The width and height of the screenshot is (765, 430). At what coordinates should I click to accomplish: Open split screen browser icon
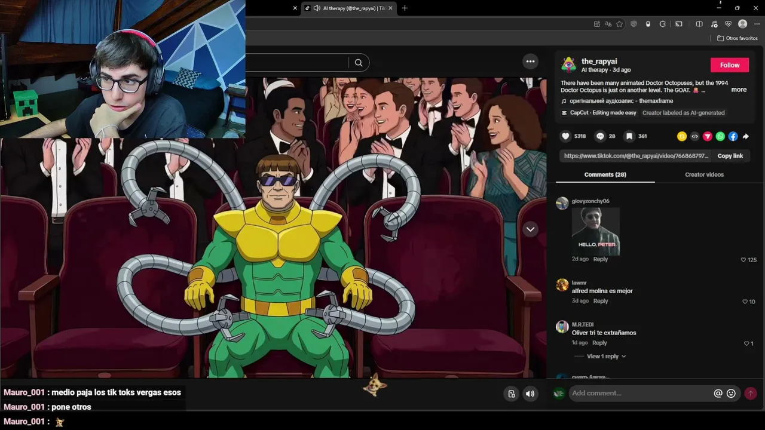[699, 24]
